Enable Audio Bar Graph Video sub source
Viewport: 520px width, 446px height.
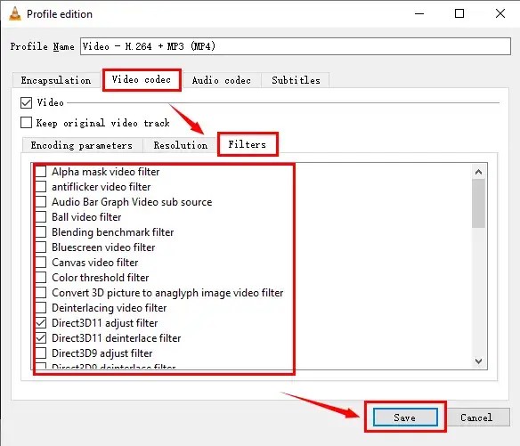point(41,202)
